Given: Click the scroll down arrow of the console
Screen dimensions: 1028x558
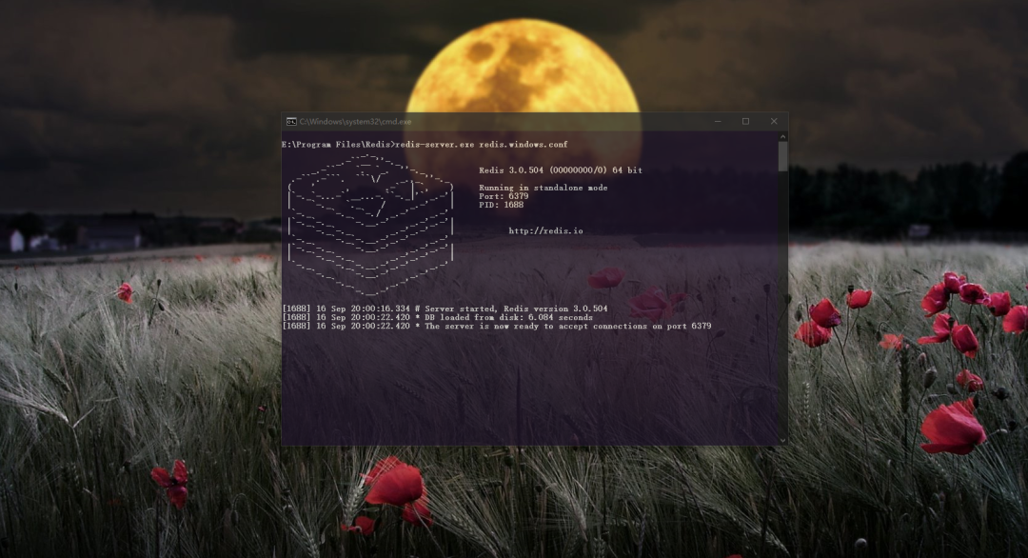Looking at the screenshot, I should click(782, 441).
